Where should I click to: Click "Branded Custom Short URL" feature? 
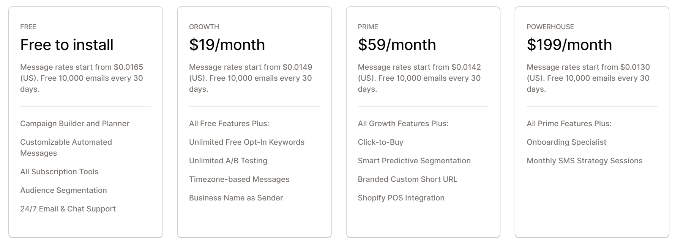(407, 179)
